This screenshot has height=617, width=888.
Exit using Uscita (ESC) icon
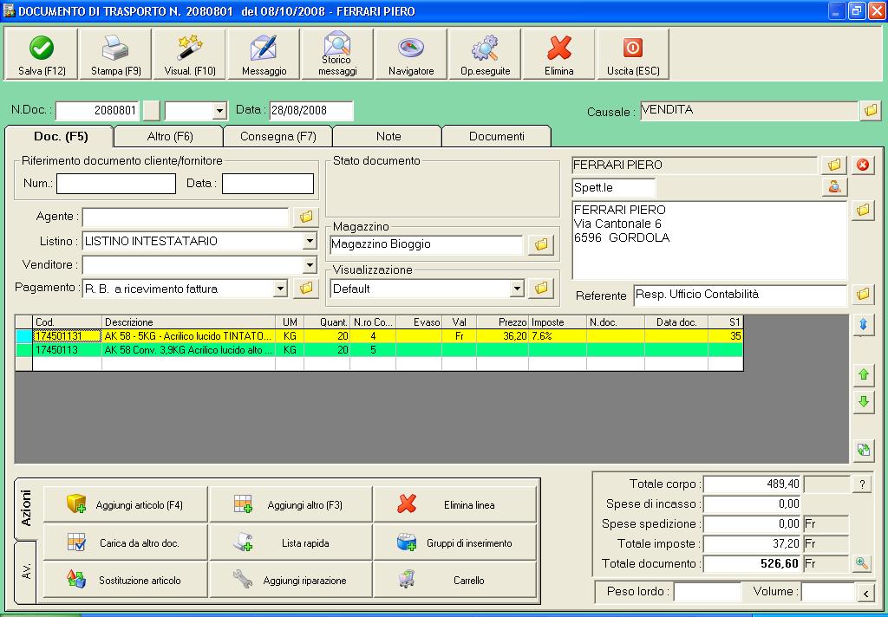[x=633, y=55]
